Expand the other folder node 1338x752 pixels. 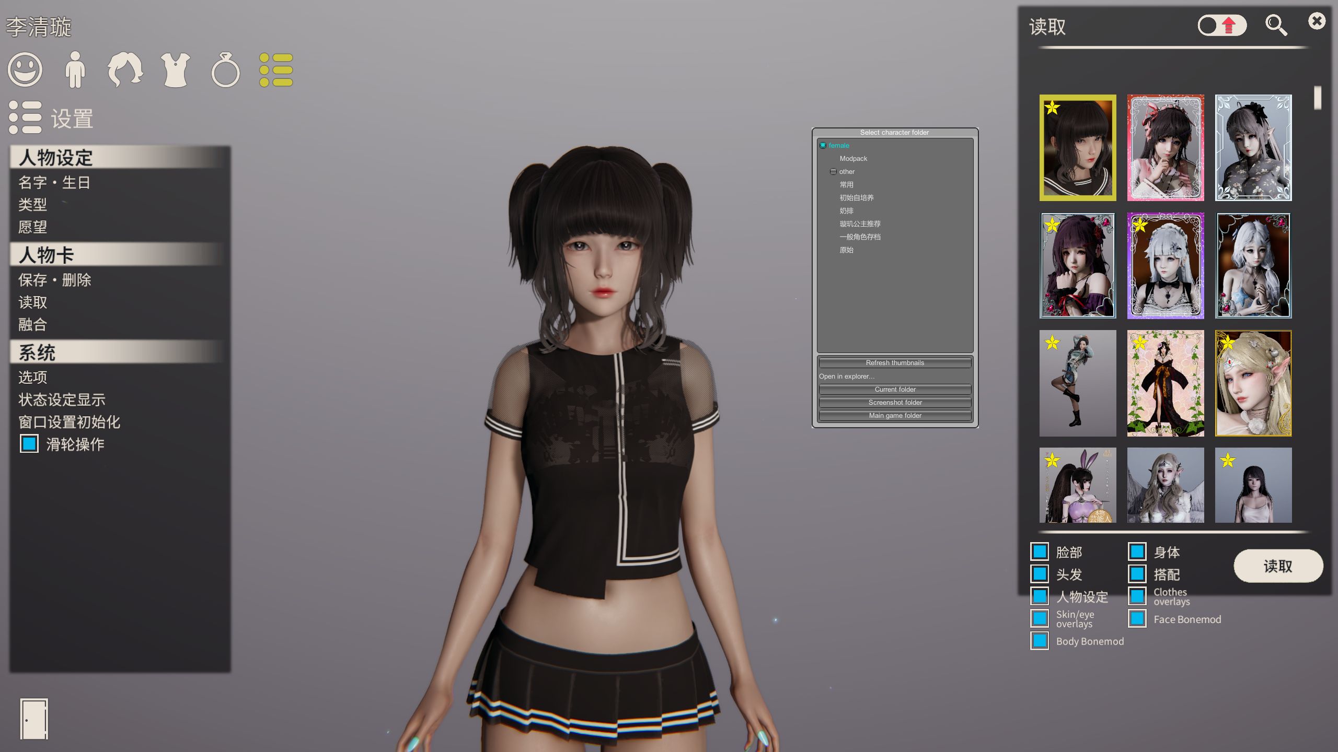pos(833,172)
